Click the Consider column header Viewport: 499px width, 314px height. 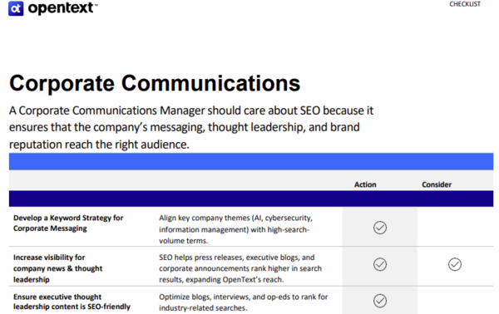click(x=437, y=184)
